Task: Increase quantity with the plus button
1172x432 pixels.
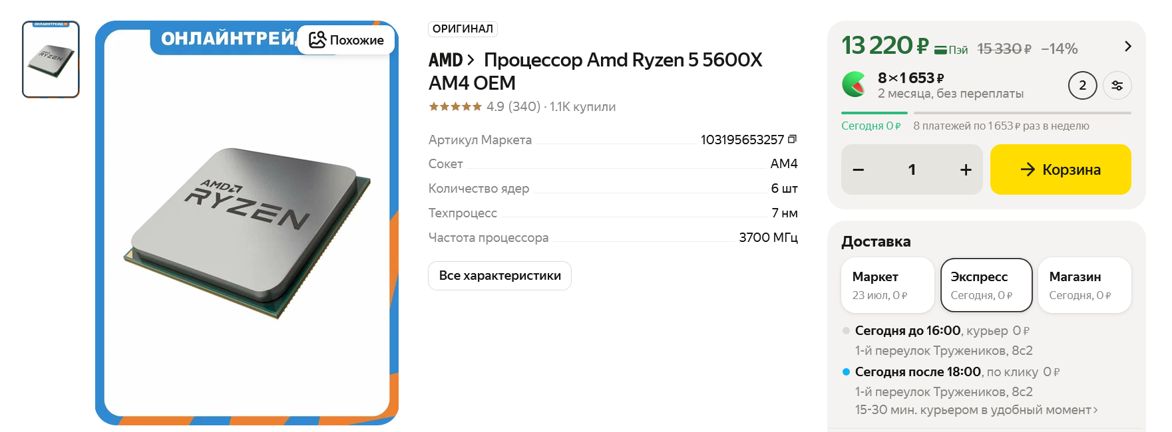Action: [966, 169]
